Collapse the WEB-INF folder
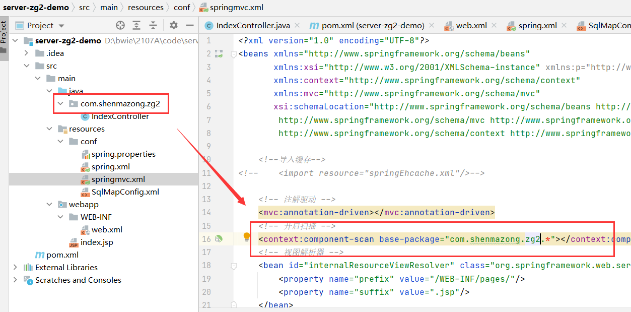Viewport: 631px width, 312px height. click(x=60, y=217)
